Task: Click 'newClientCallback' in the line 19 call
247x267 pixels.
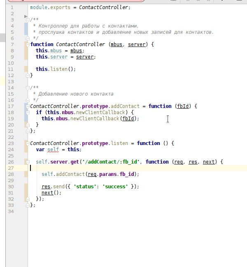Action: point(95,119)
